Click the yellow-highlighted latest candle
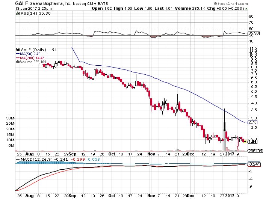 (x=245, y=142)
